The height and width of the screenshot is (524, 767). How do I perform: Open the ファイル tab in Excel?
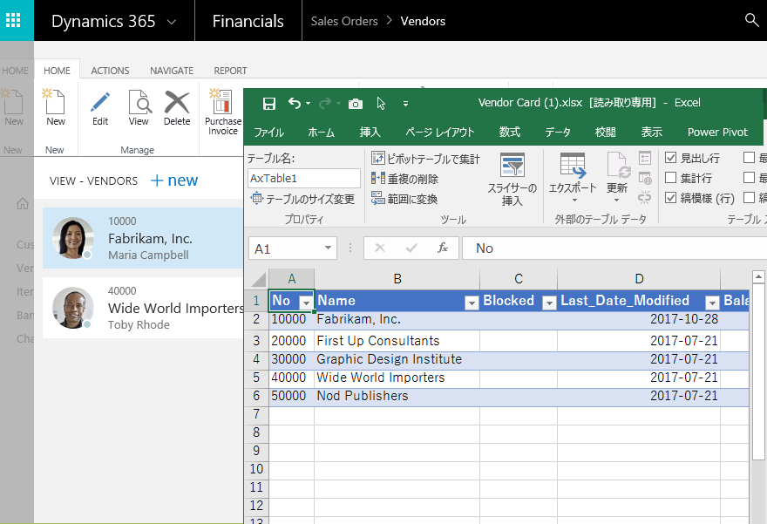(x=268, y=133)
